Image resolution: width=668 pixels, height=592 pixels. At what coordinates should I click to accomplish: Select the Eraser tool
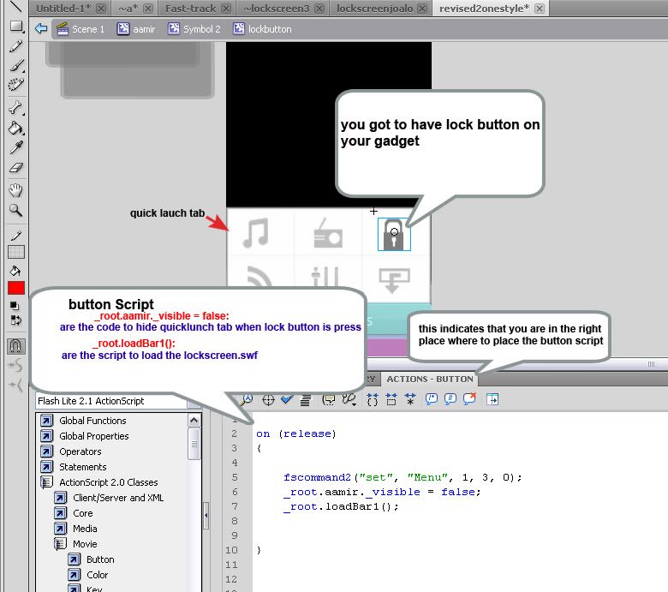[16, 167]
